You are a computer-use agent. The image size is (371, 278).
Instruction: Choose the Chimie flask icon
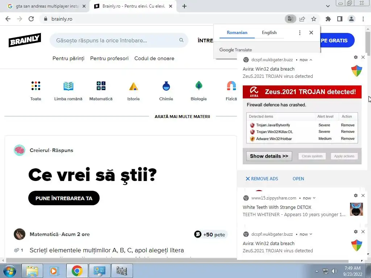pos(166,86)
